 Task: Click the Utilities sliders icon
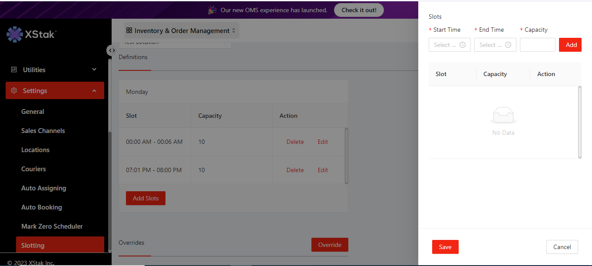coord(13,70)
